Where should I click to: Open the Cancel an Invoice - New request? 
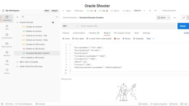37,40
